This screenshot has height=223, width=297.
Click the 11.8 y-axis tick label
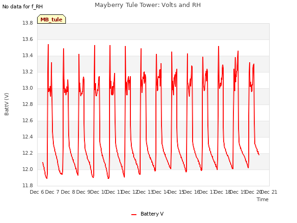click(x=28, y=185)
